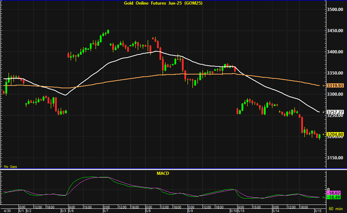Click the 3500.00 price axis label

pyautogui.click(x=335, y=10)
